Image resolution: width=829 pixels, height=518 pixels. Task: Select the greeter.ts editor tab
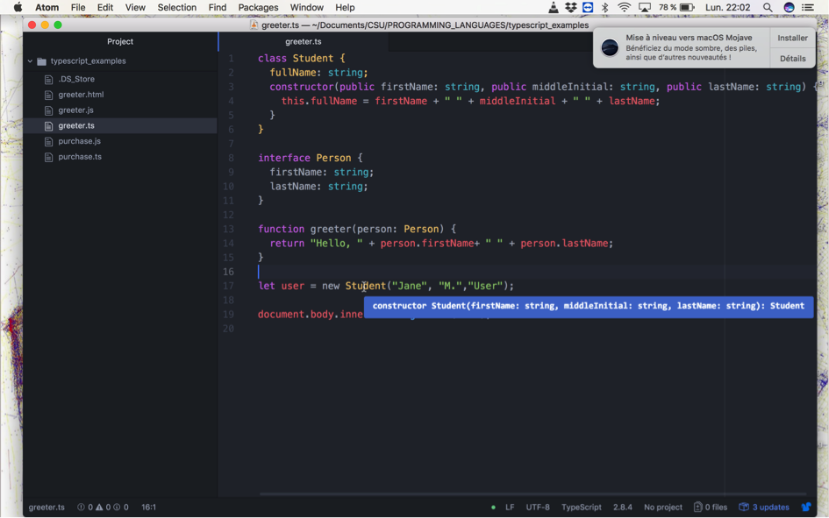point(304,42)
